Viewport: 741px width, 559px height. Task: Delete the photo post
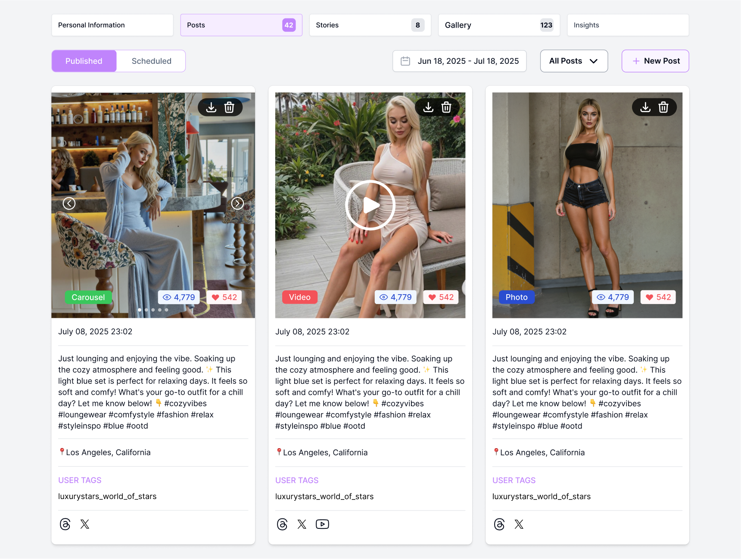coord(663,107)
